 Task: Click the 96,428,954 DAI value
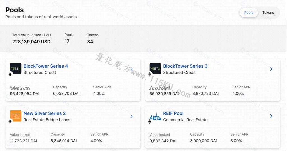tap(25, 94)
